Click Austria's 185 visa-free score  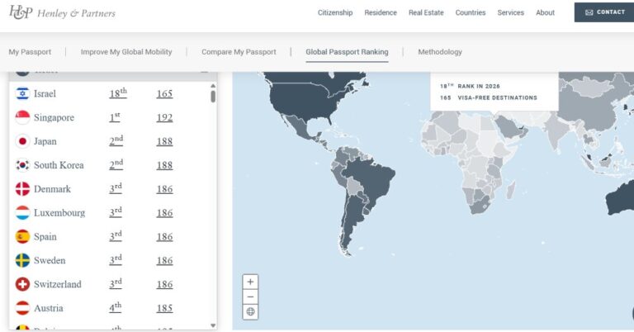164,309
